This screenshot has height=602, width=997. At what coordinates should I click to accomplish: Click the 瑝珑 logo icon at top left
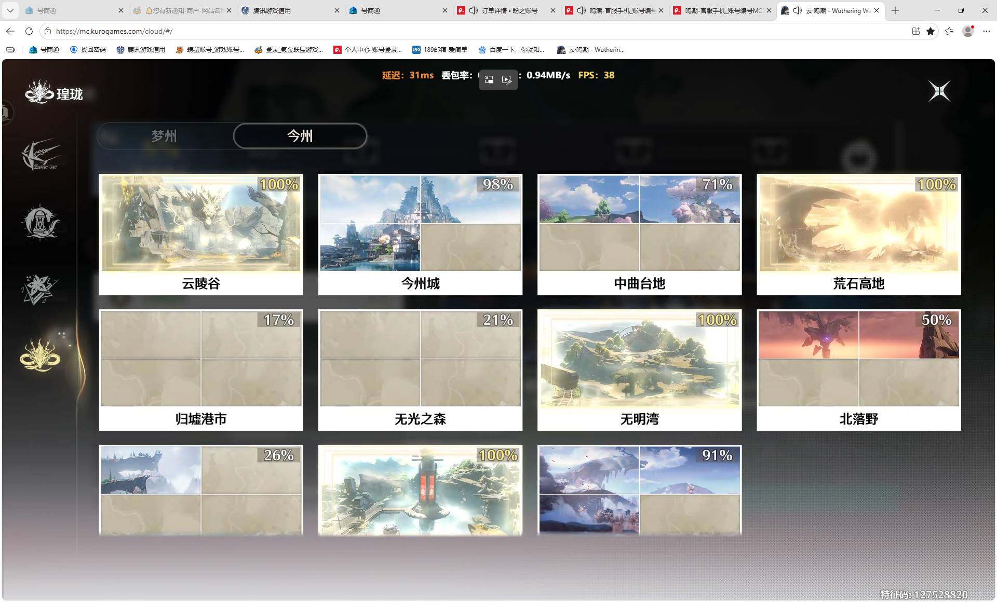click(39, 92)
